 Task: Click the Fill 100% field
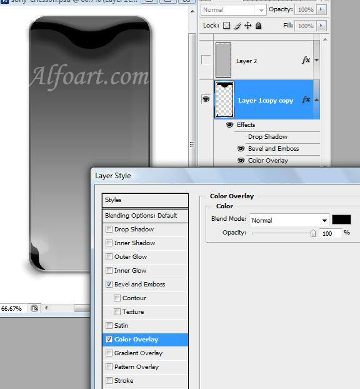(306, 26)
